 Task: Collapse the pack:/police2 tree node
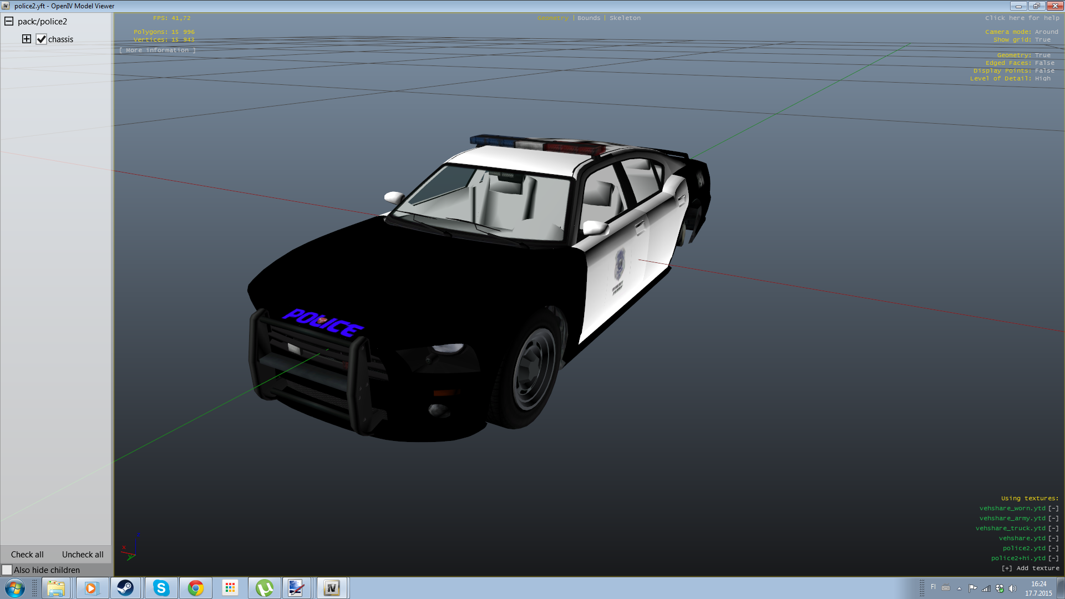point(9,22)
